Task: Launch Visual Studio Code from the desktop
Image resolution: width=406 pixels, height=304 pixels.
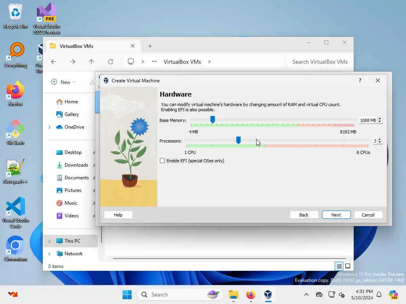Action: pyautogui.click(x=15, y=213)
